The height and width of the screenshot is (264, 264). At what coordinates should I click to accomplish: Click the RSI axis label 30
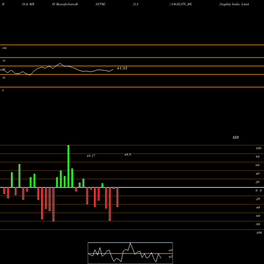(4, 78)
